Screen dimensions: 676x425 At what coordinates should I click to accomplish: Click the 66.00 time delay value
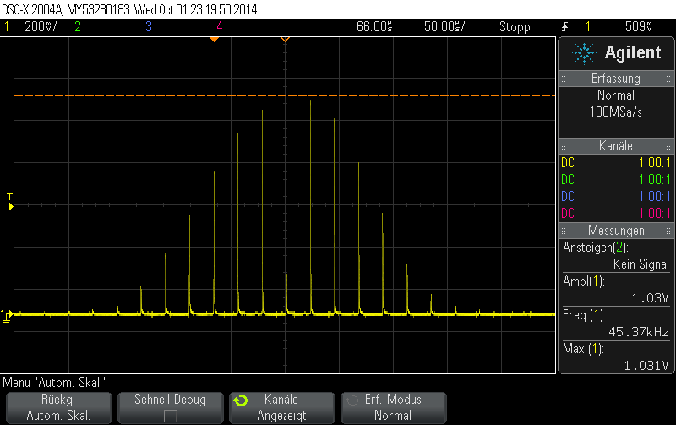click(374, 27)
